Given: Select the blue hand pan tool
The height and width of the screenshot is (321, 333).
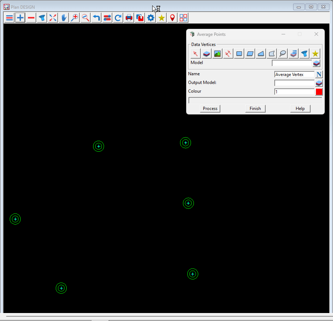Looking at the screenshot, I should pos(64,18).
